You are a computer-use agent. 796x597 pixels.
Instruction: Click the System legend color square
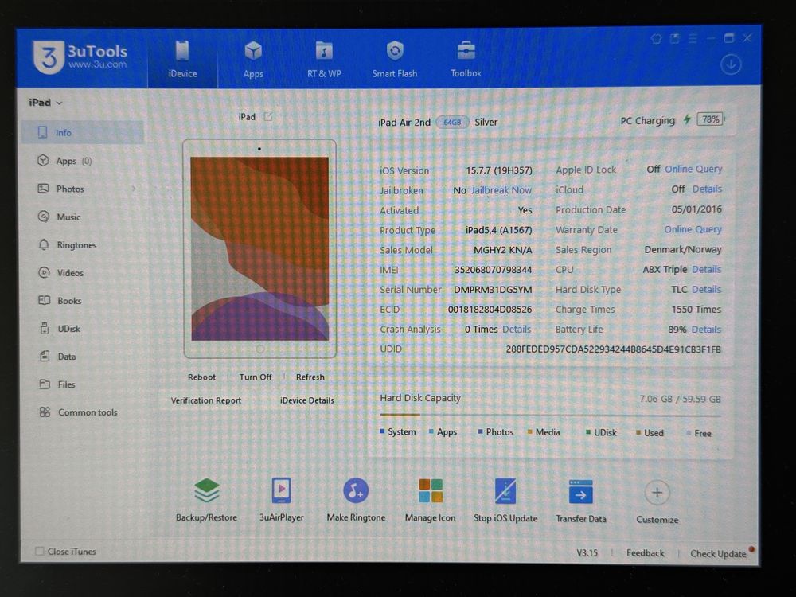coord(382,431)
